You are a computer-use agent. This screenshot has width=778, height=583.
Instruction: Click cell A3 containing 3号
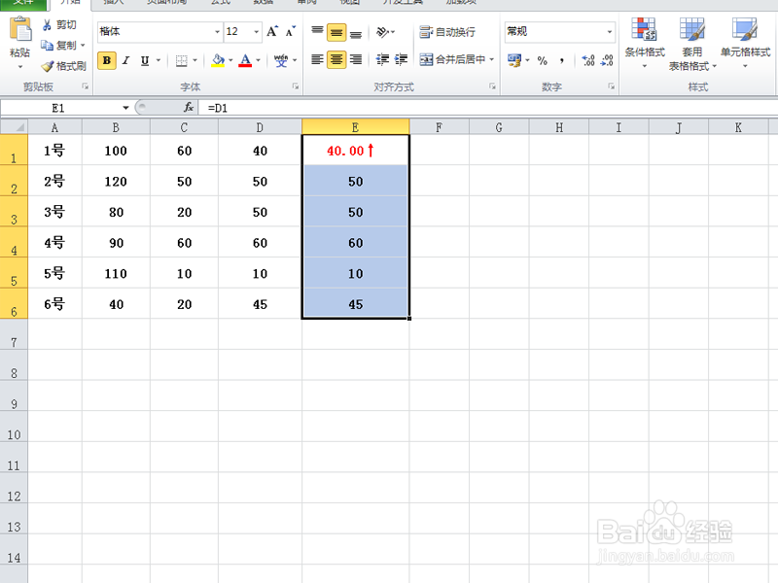tap(54, 212)
